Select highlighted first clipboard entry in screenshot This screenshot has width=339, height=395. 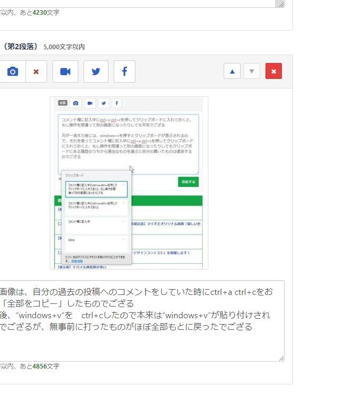(95, 189)
